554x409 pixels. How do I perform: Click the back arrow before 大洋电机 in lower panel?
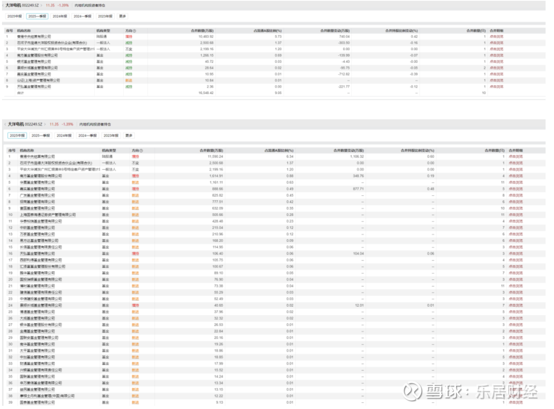(x=6, y=125)
